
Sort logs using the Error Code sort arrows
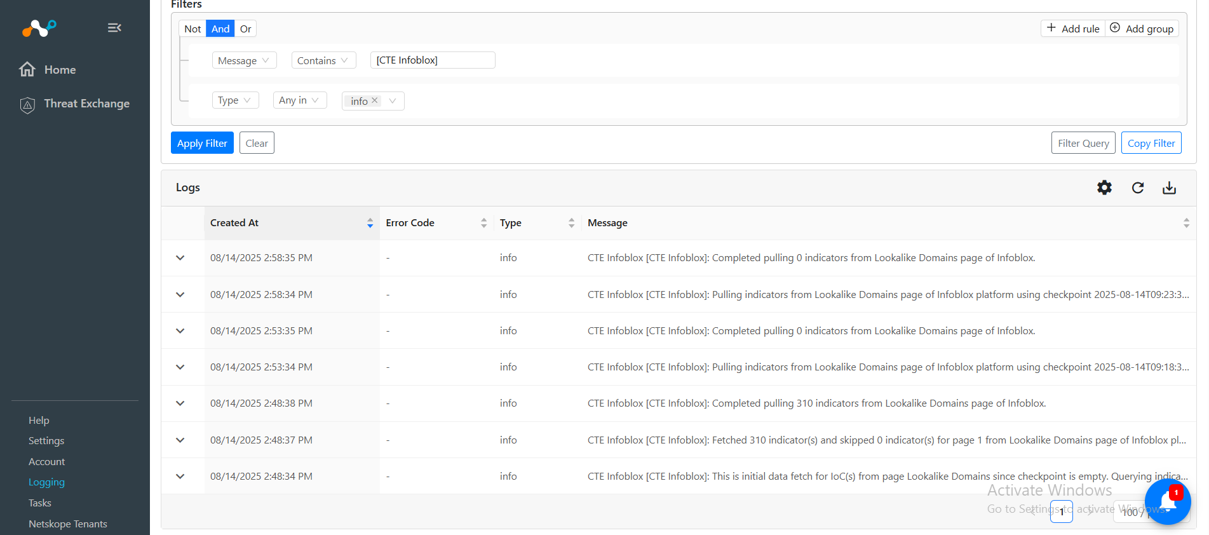coord(483,223)
